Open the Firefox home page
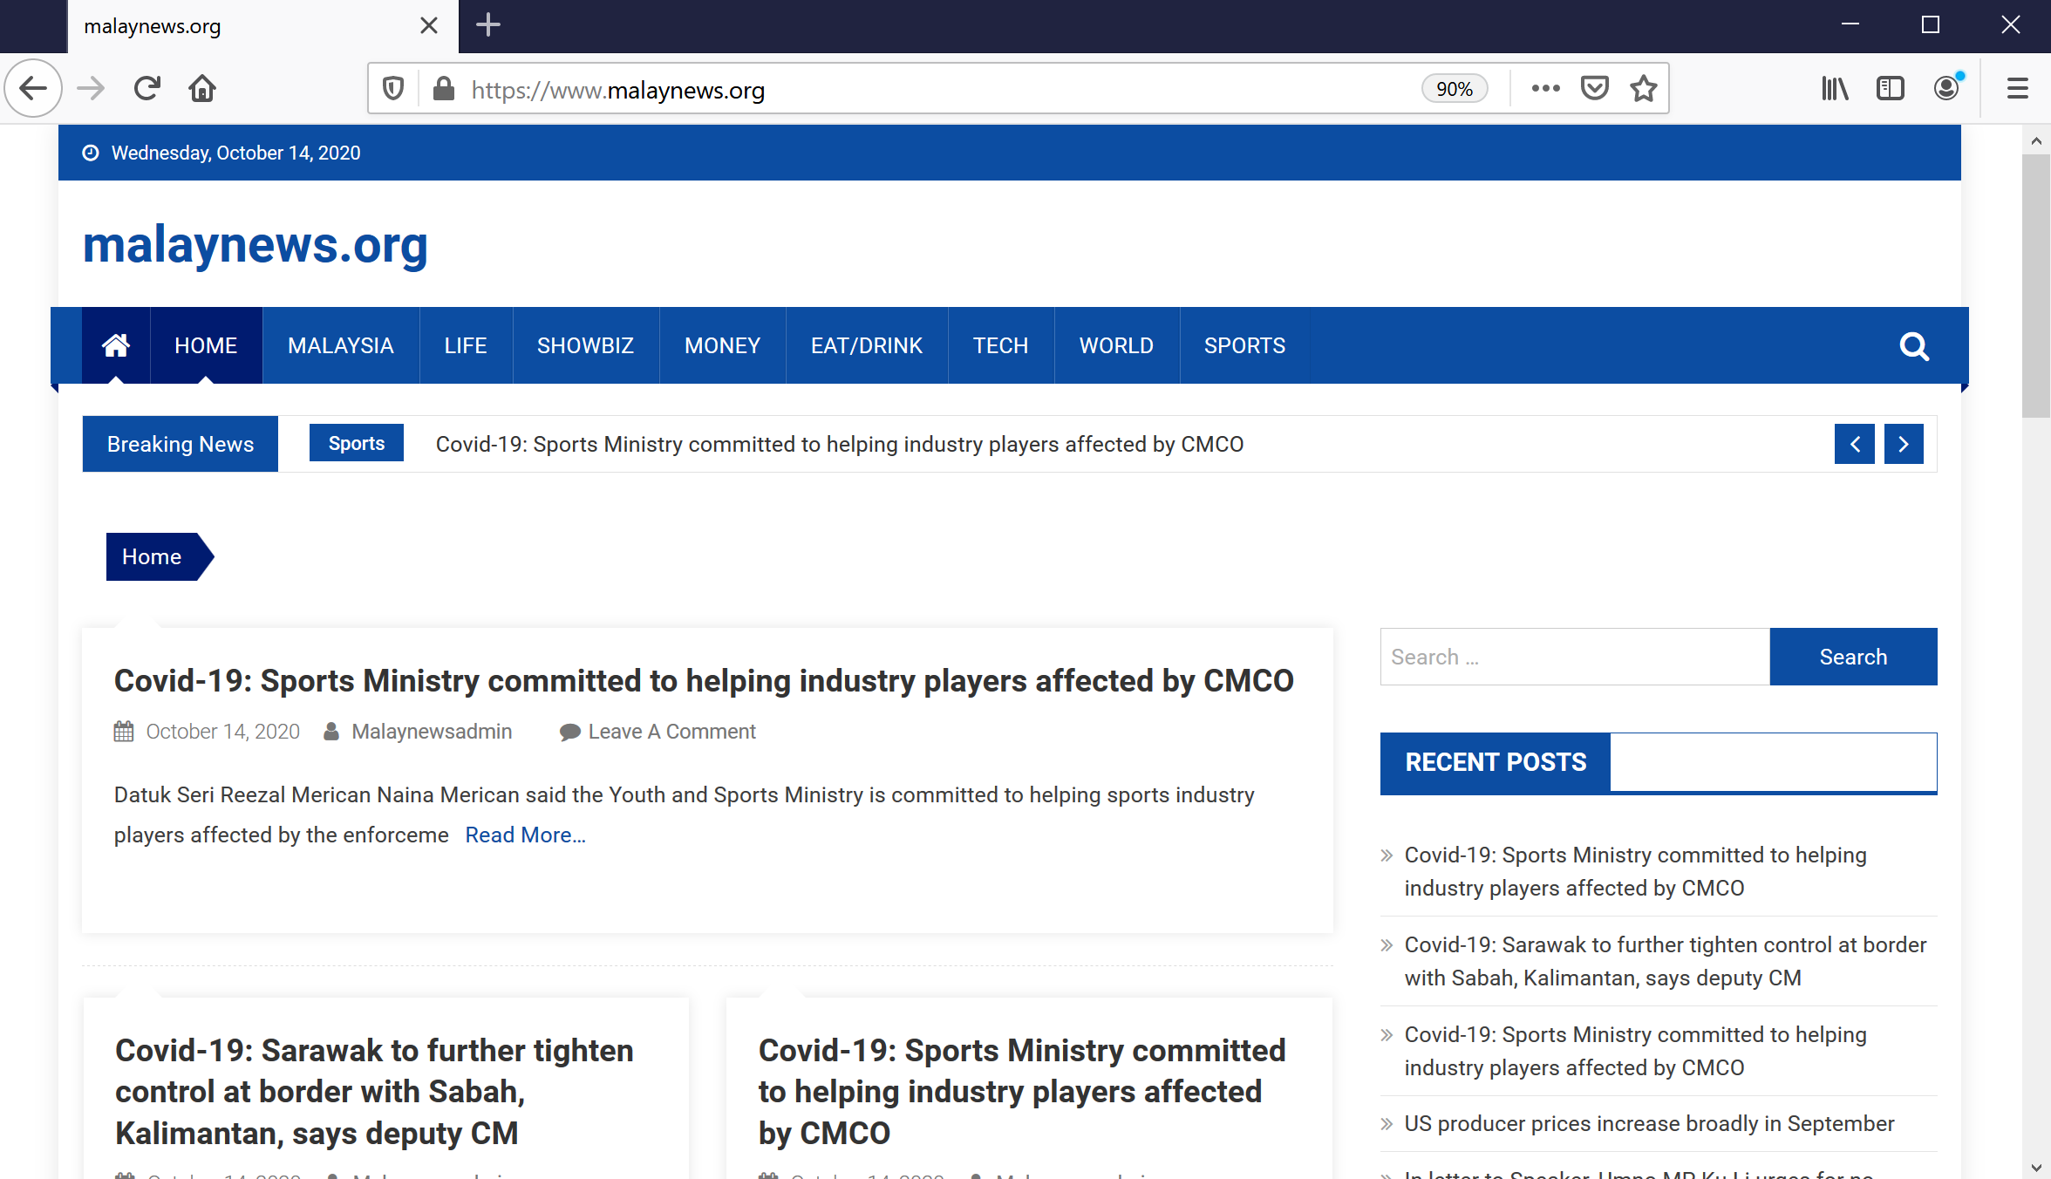The image size is (2051, 1179). tap(202, 88)
